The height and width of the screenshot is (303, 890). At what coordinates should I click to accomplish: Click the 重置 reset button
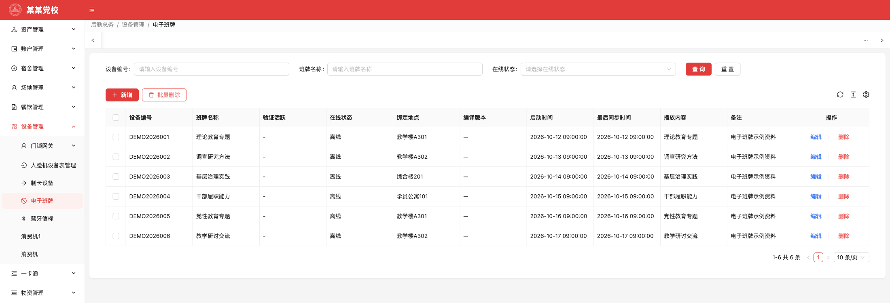[x=727, y=69]
